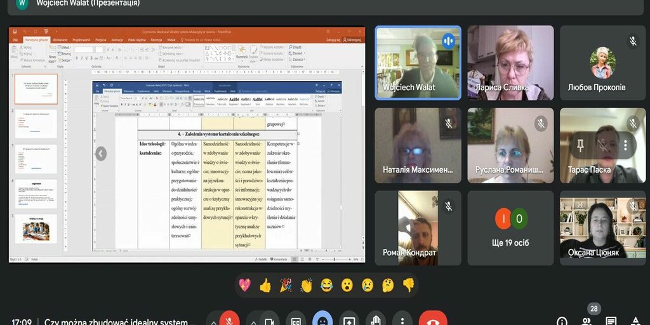Pin Тарас Паска's video tile
The width and height of the screenshot is (650, 325).
(580, 144)
